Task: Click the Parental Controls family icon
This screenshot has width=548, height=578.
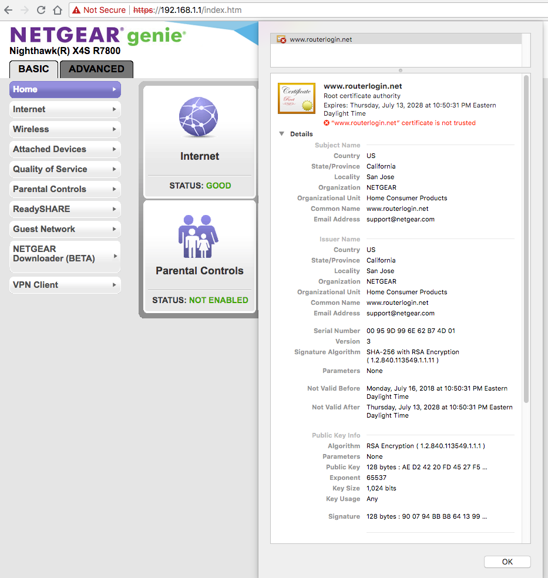Action: pyautogui.click(x=199, y=236)
